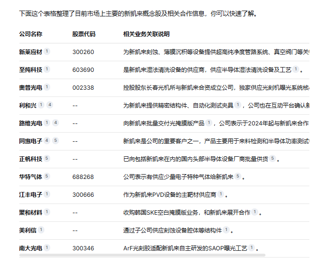Screen dimensions: 320x259
Task: Select company name 江丰电子
Action: [x=30, y=195]
